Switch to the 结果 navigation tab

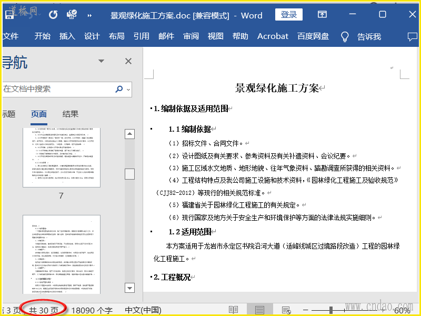pos(71,114)
